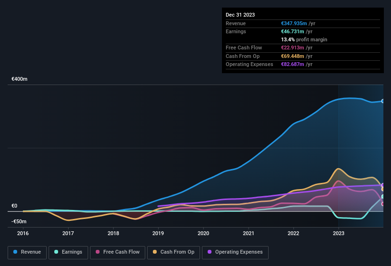This screenshot has width=391, height=266.
Task: Toggle the Cash From Op legend button
Action: click(x=173, y=252)
